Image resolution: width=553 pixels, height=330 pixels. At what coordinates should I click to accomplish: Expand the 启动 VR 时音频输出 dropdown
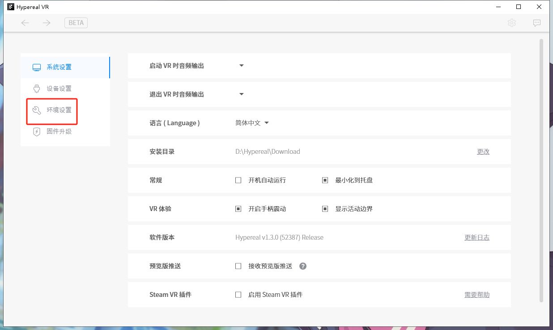[x=242, y=66]
